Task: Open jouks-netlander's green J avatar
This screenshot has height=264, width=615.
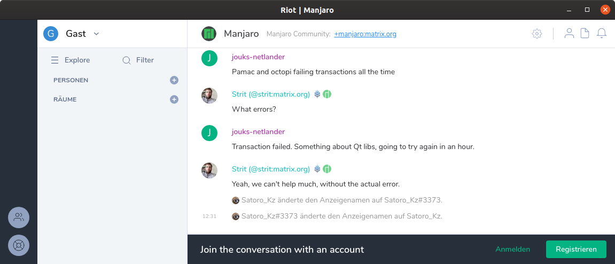Action: (x=209, y=58)
